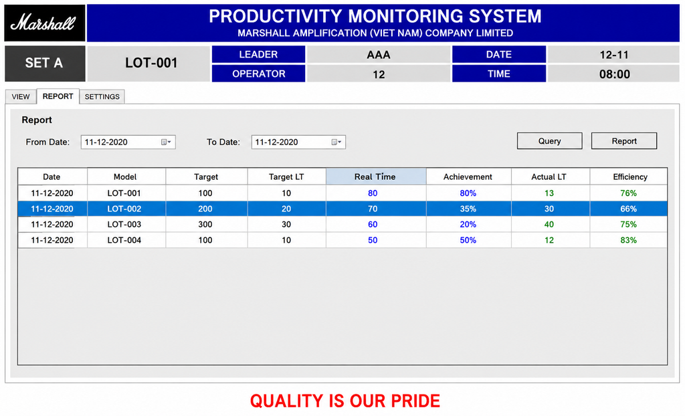Click Actual LT value 40
Viewport: 685px width, 416px height.
pos(549,225)
